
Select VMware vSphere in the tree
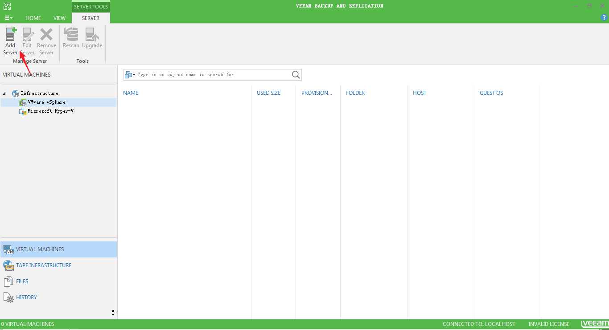tap(47, 102)
